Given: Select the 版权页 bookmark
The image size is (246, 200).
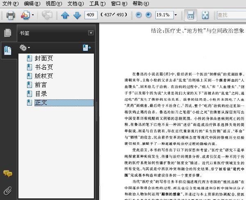Looking at the screenshot, I should tap(43, 76).
